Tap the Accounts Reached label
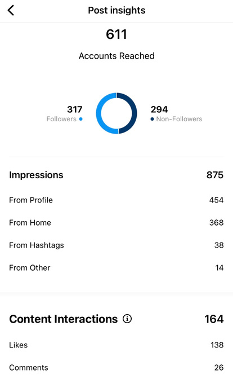This screenshot has height=379, width=233. [116, 56]
